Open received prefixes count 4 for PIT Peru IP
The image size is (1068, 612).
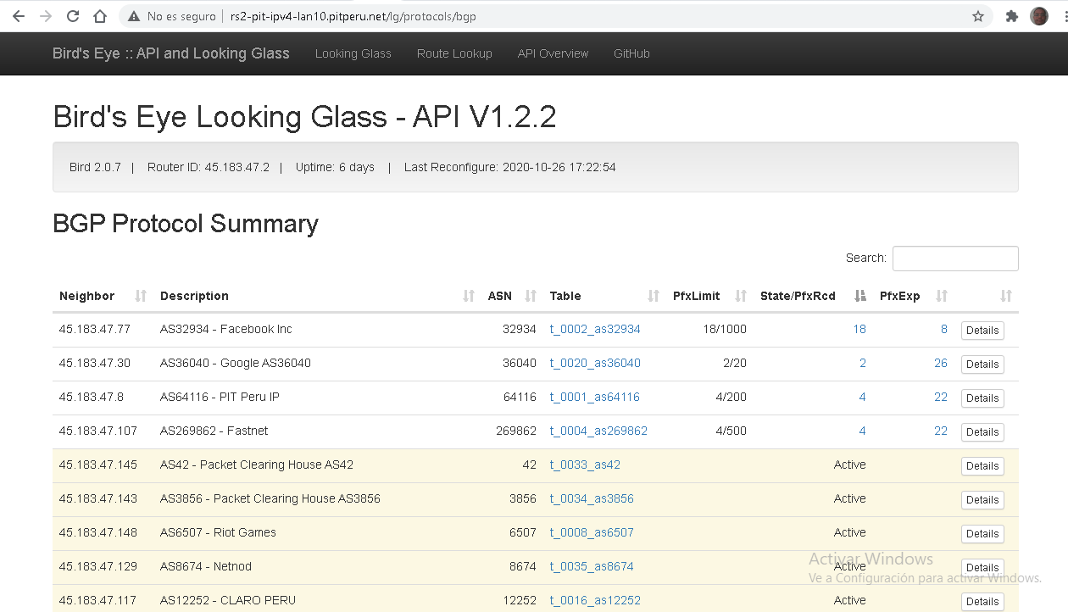coord(863,397)
